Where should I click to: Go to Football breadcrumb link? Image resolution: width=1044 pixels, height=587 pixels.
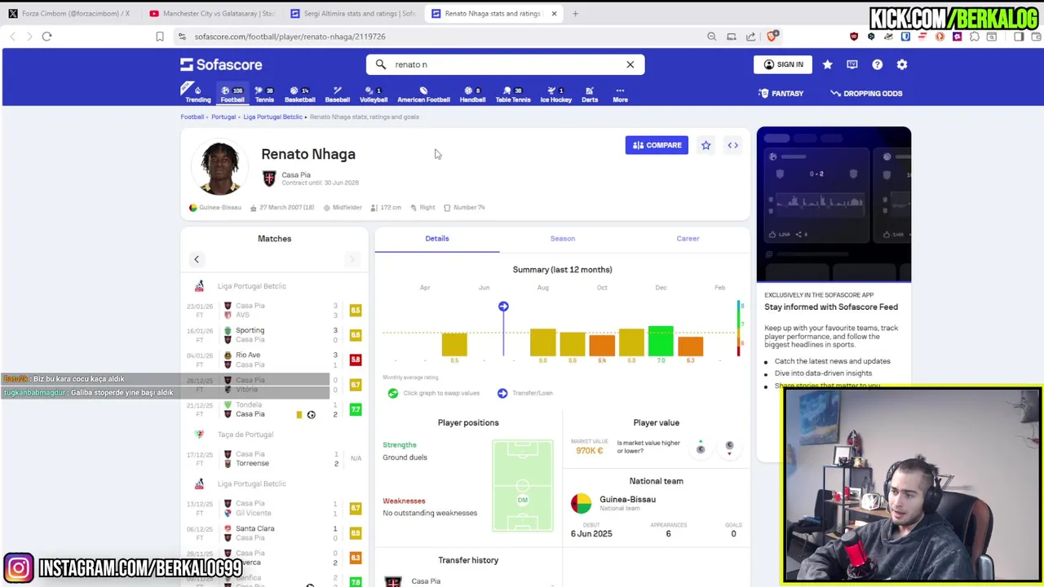[x=192, y=117]
